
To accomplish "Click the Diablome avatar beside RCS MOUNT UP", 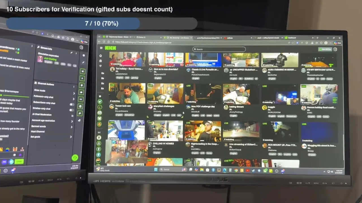I will tap(264, 145).
